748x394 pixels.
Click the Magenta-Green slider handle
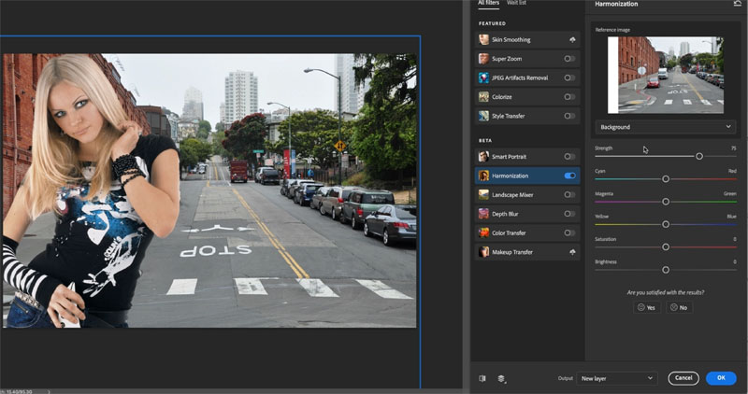click(666, 202)
